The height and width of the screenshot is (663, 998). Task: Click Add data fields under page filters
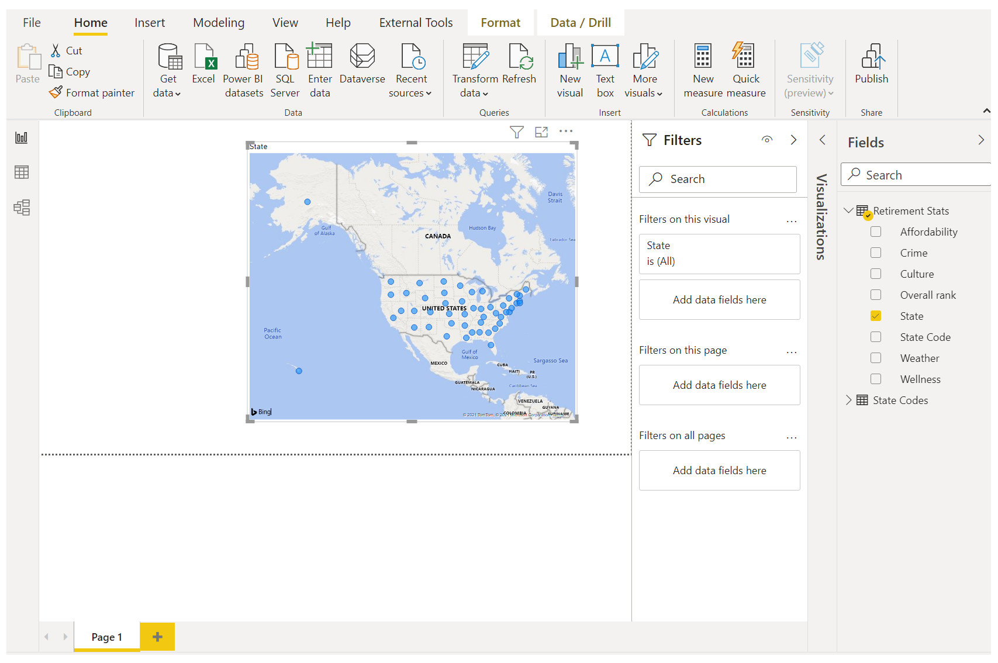click(719, 385)
